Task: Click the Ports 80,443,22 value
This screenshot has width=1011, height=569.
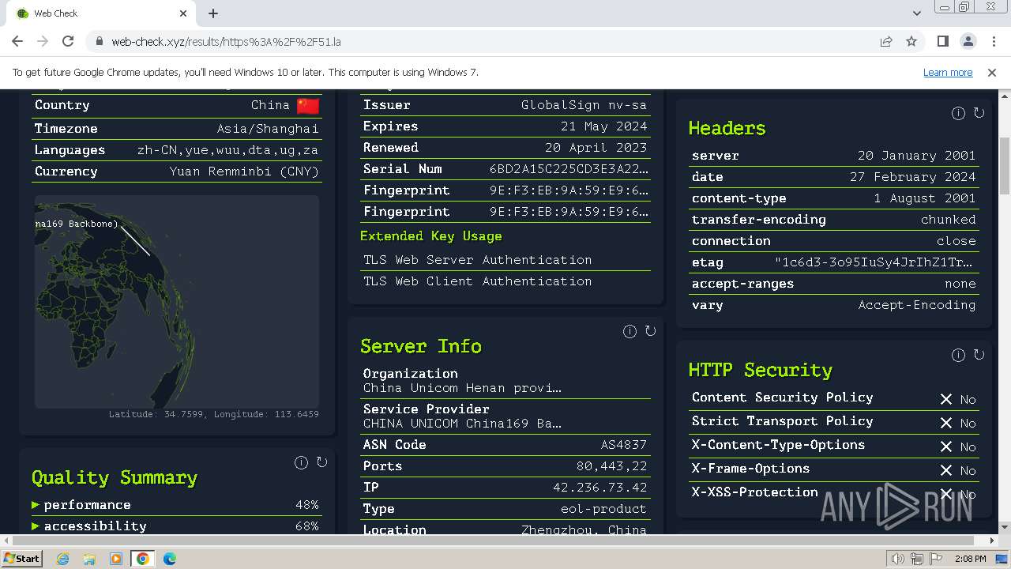Action: 611,466
